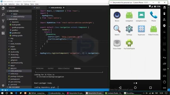
Task: Open the Explorer view in activity bar
Action: click(x=3, y=8)
